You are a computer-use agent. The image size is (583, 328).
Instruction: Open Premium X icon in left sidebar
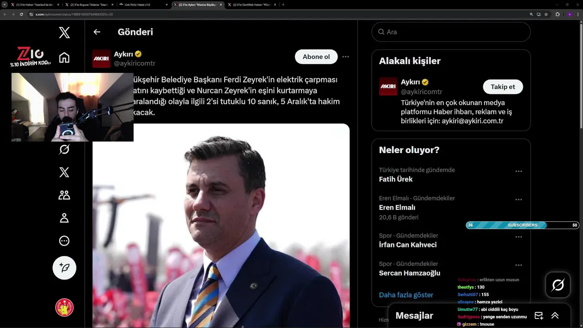(64, 172)
